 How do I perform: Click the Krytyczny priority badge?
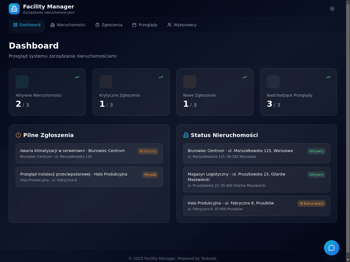pos(148,151)
